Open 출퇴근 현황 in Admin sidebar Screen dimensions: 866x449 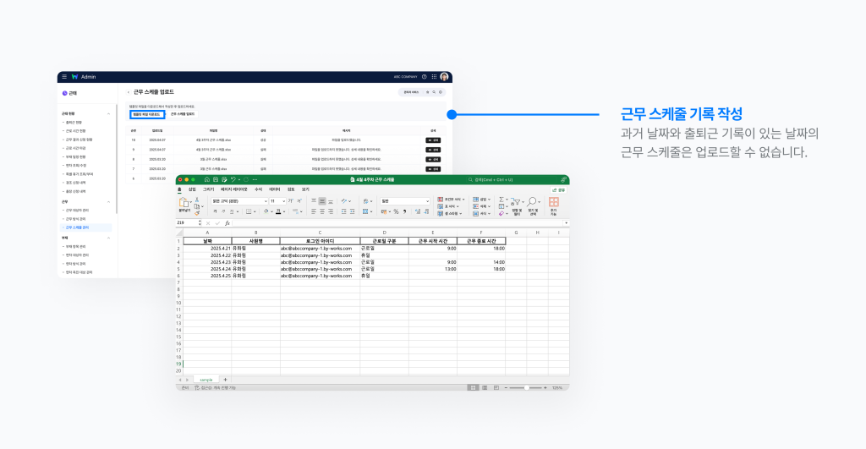click(x=74, y=122)
